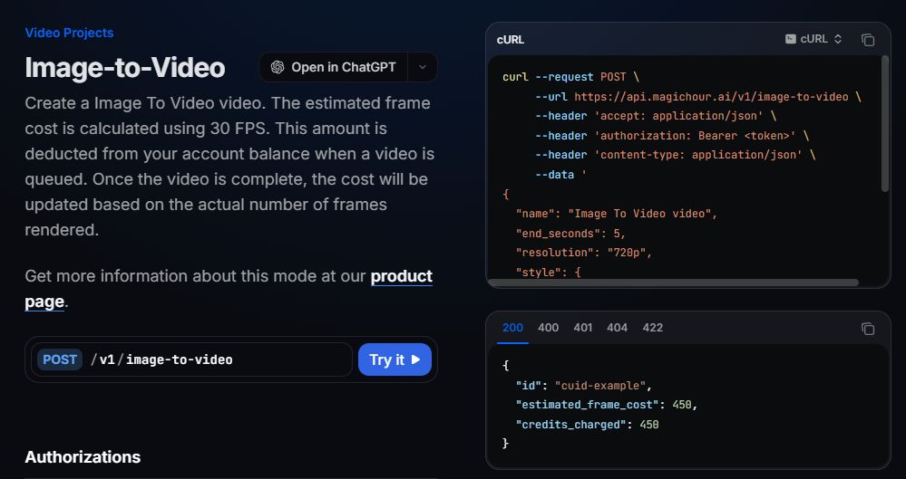Click the play arrow in Try it
Screen dimensions: 906x479
coord(416,359)
